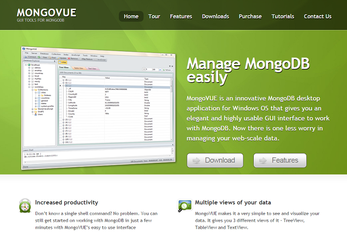Go to the Tour page
Viewport: 347px width, 234px height.
(x=154, y=16)
